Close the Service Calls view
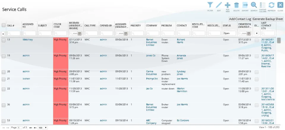Screen dimensions: 285x130 click(x=280, y=7)
